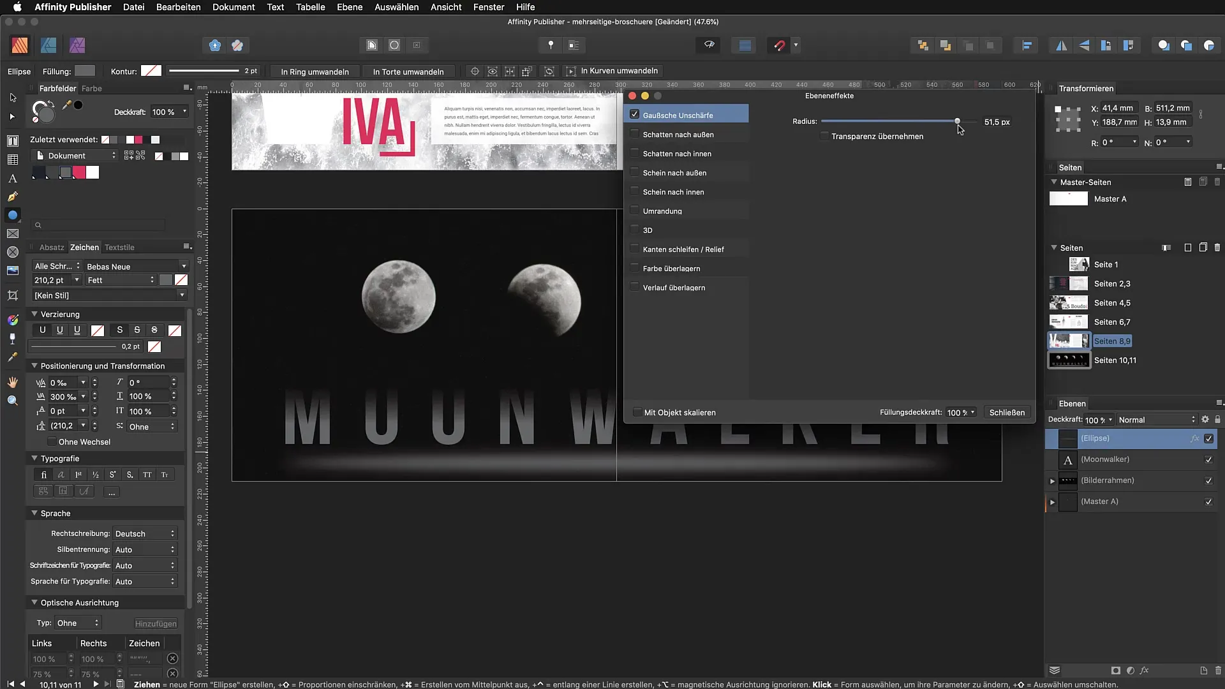Select the Crop tool
The height and width of the screenshot is (689, 1225).
tap(13, 295)
